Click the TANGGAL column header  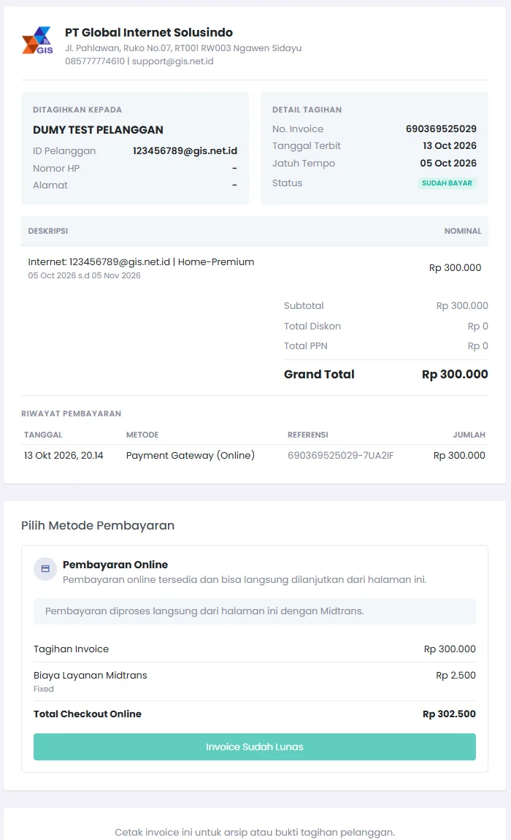[x=43, y=435]
